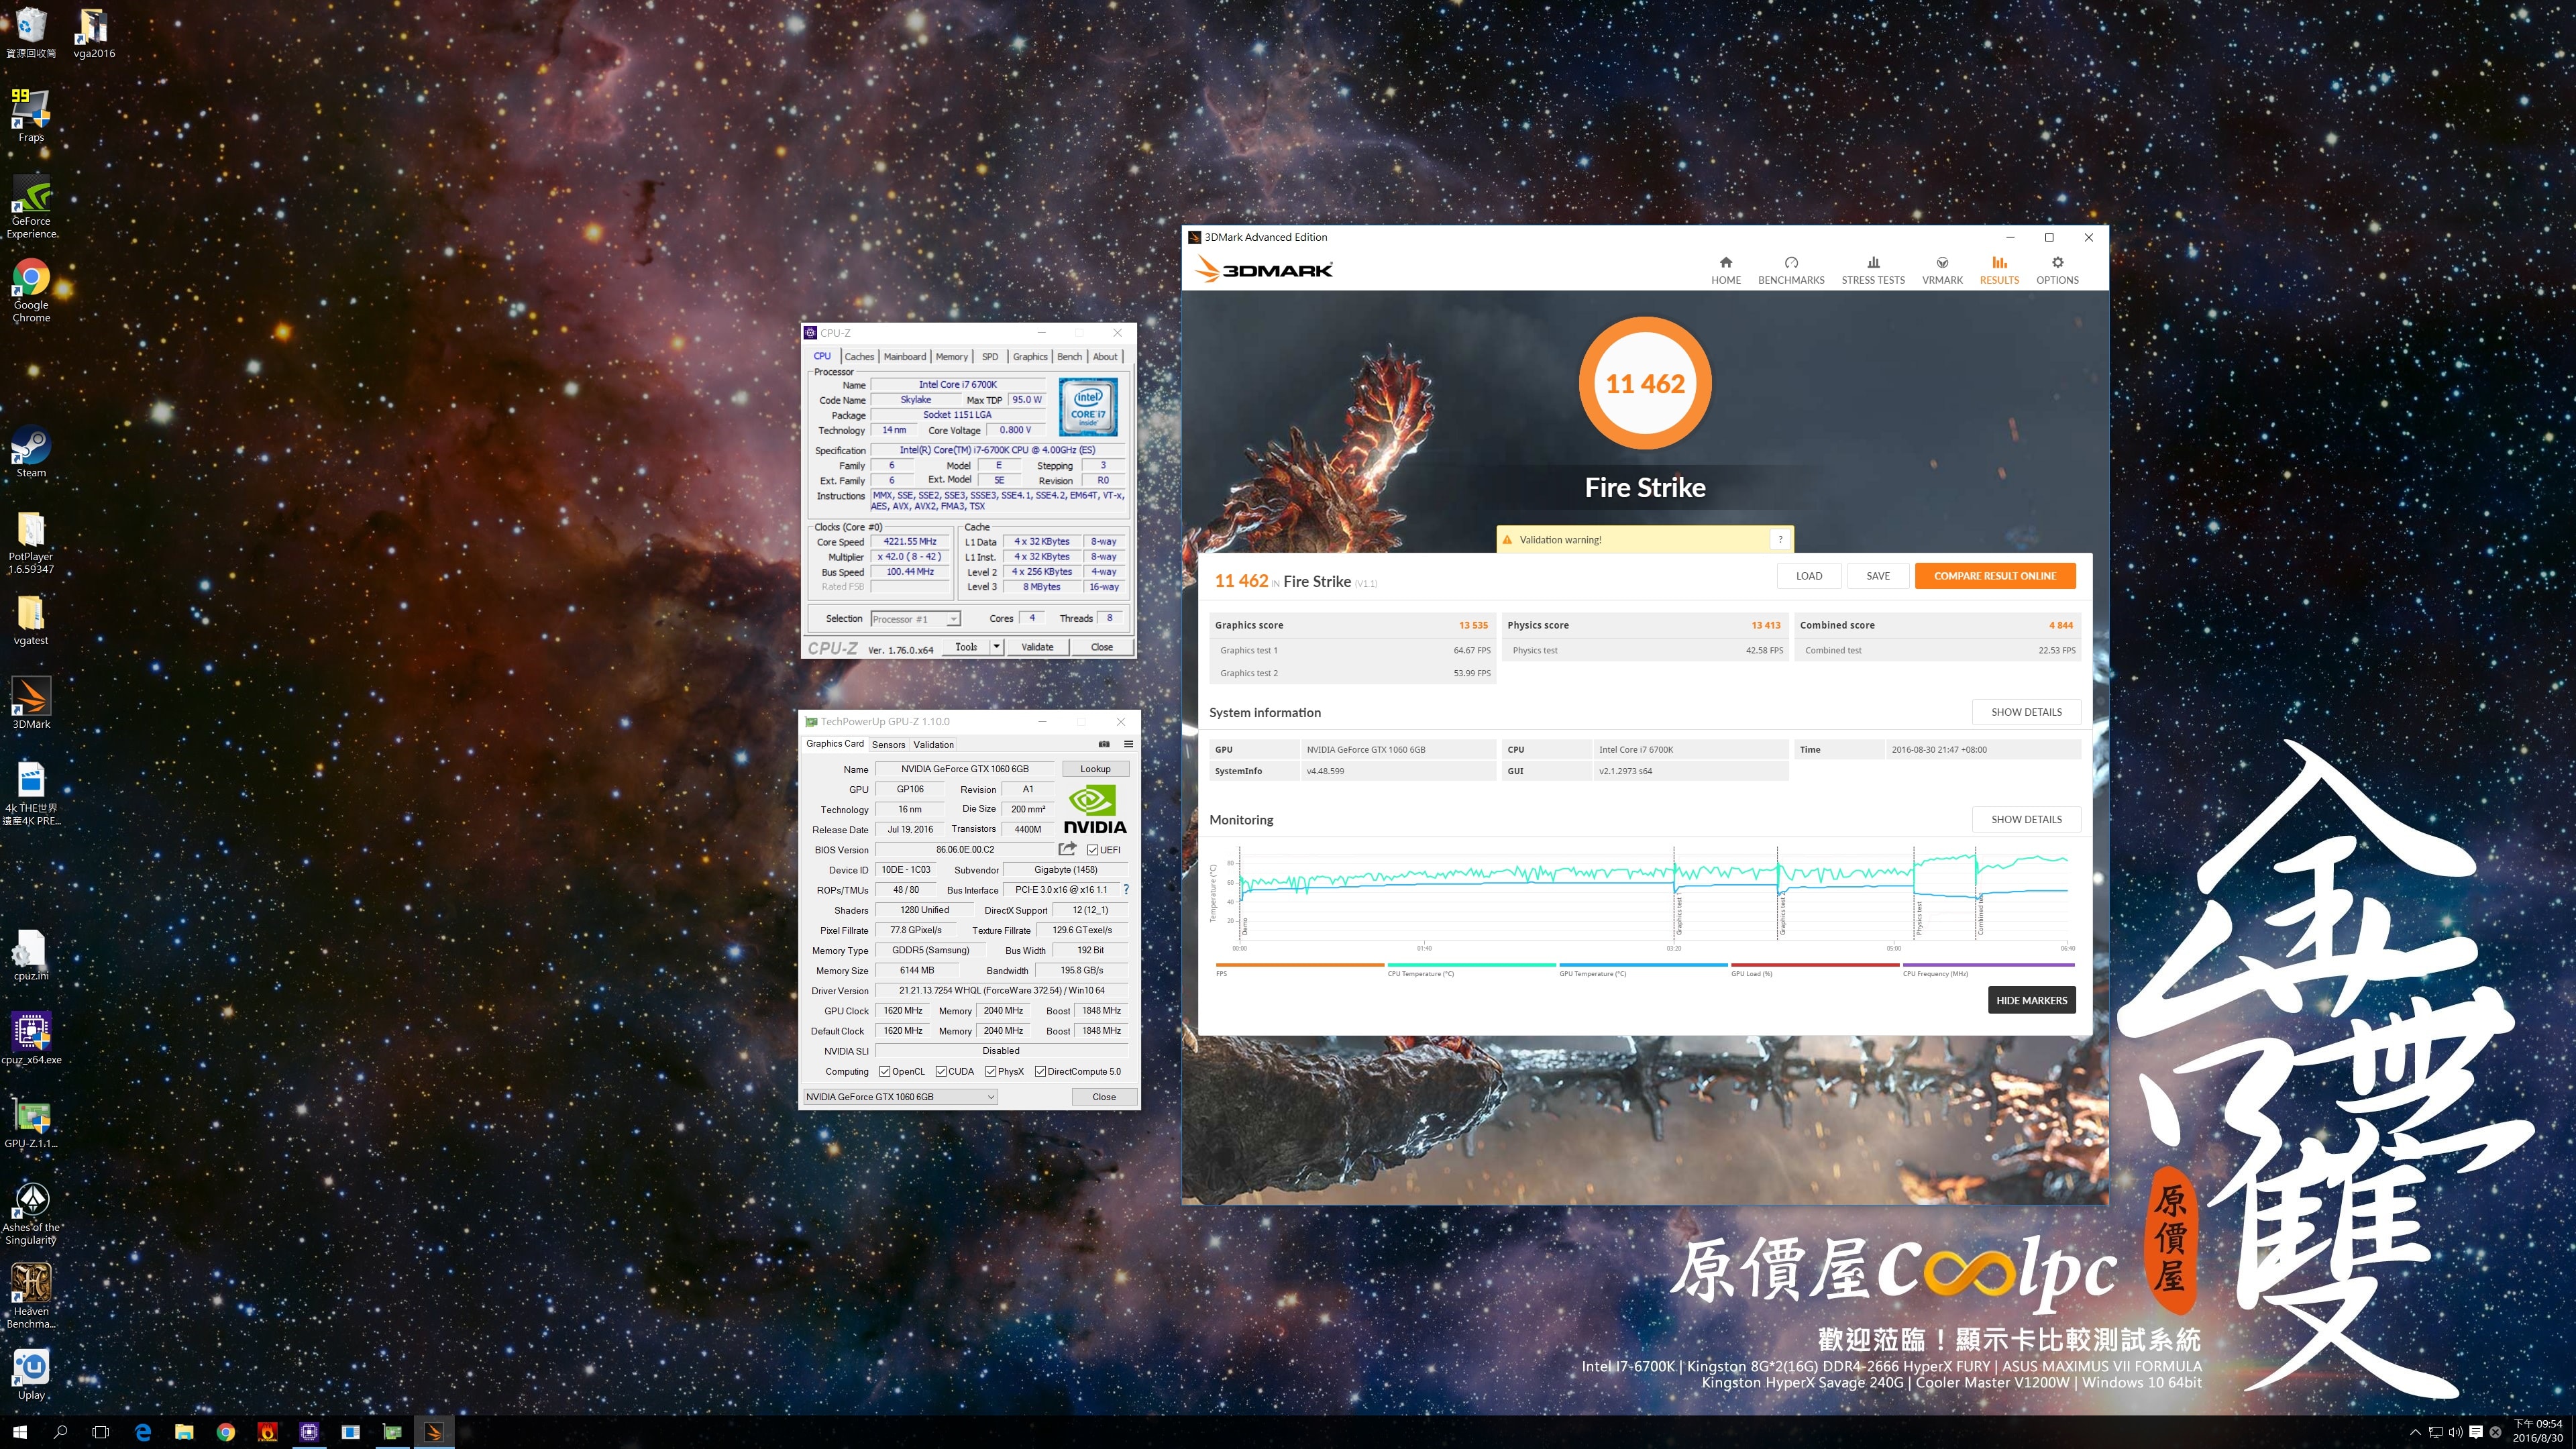Screen dimensions: 2576x1449
Task: Switch to the Validation tab in GPU-Z
Action: tap(934, 745)
